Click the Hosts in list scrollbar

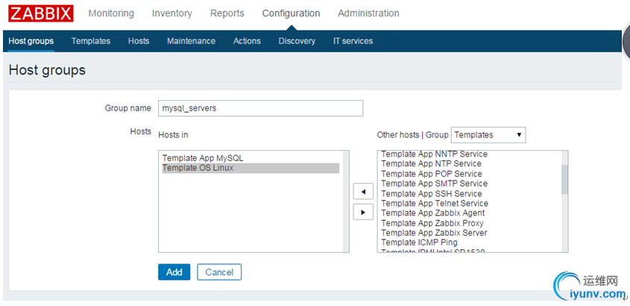click(346, 202)
